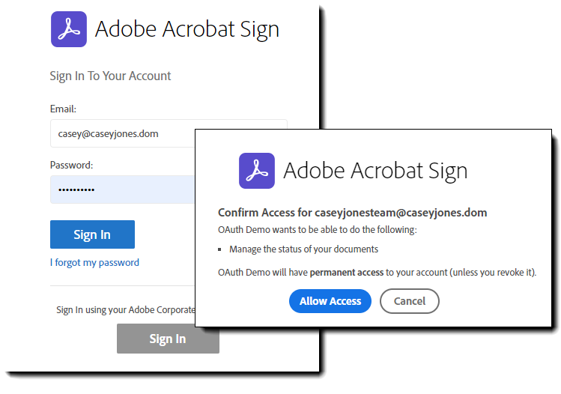This screenshot has width=561, height=394.
Task: Focus the Password input field
Action: pos(120,190)
